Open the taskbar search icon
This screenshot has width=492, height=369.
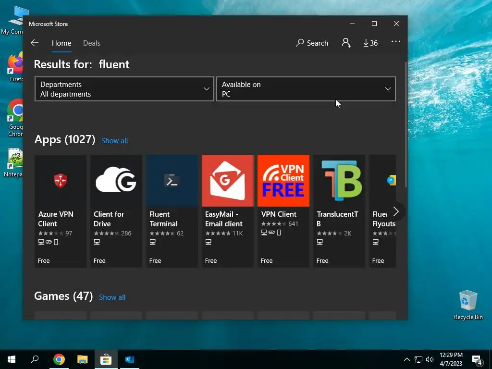[x=35, y=359]
